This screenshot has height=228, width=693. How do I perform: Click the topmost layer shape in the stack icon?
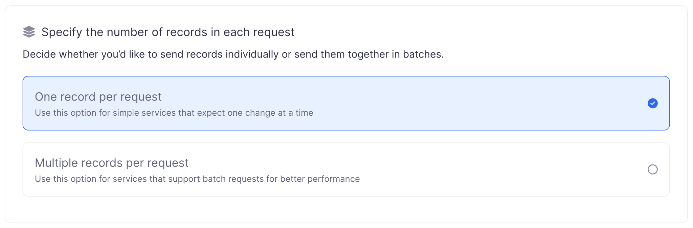click(29, 29)
